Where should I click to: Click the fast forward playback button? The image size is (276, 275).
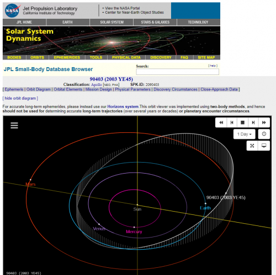click(264, 122)
